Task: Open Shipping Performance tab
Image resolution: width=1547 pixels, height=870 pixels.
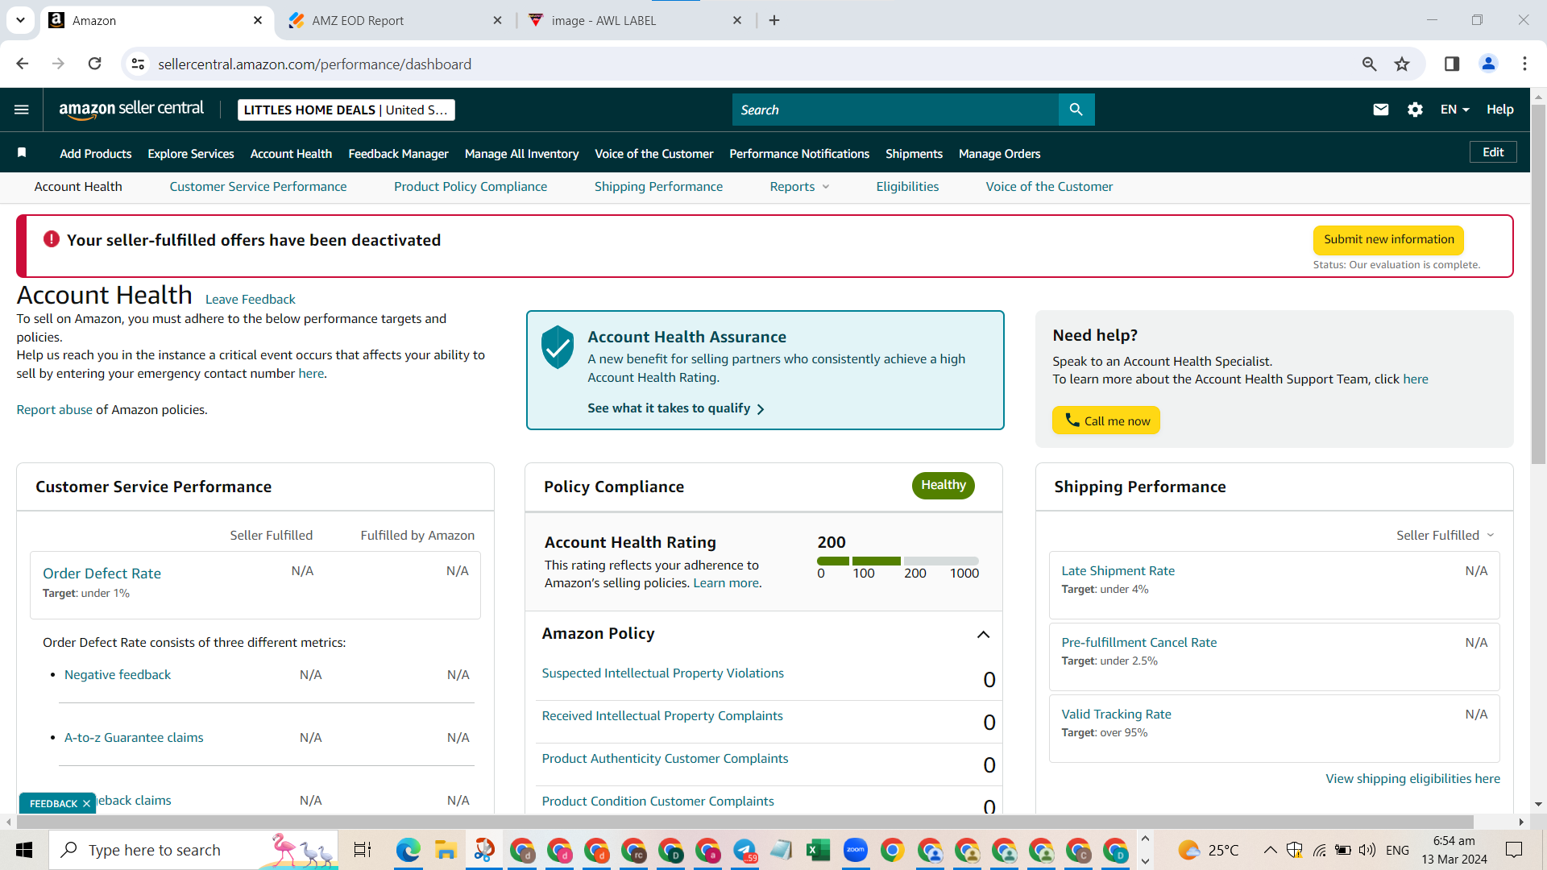Action: tap(658, 187)
